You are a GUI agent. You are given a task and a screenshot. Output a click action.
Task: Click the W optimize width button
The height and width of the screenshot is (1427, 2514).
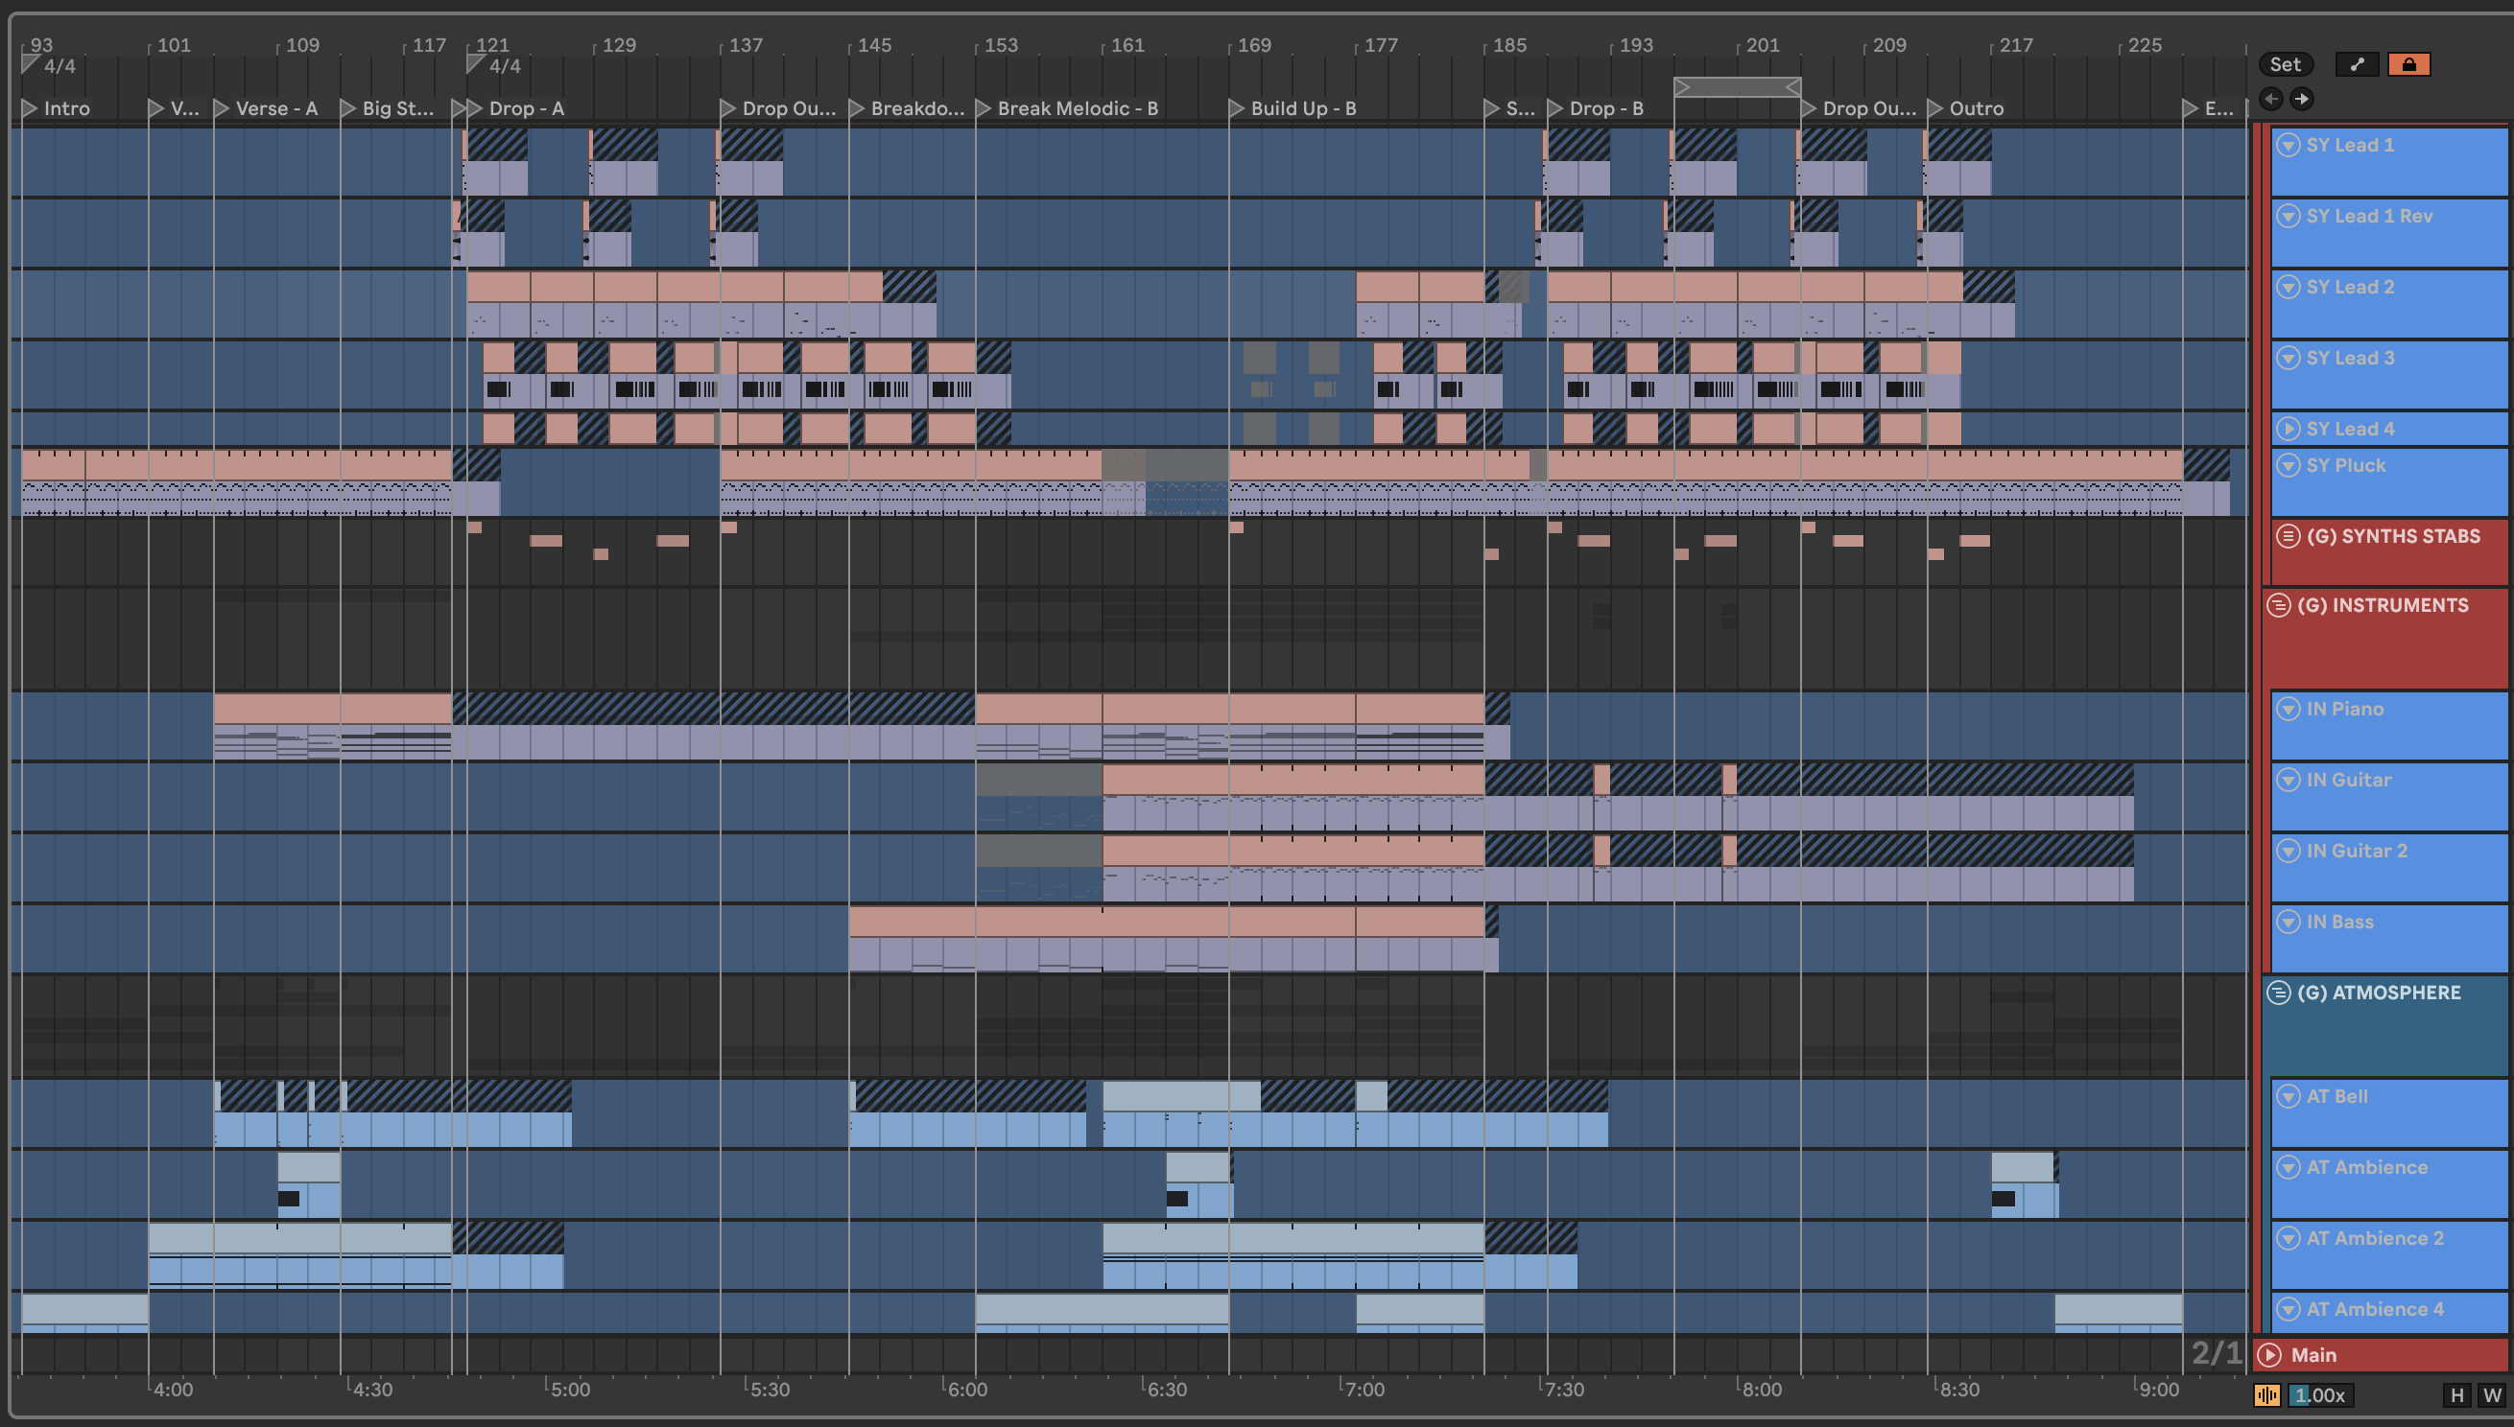[2491, 1394]
